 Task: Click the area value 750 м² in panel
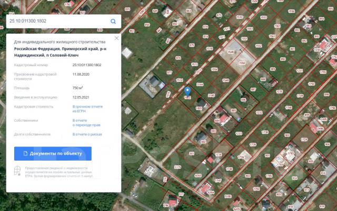(x=78, y=88)
